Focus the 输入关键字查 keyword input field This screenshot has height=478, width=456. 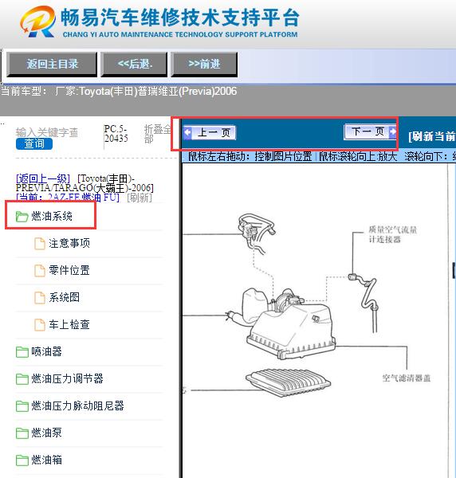(x=47, y=132)
